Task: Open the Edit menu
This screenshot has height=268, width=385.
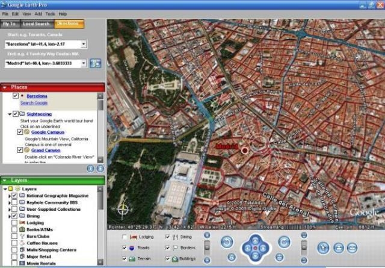Action: (x=15, y=14)
